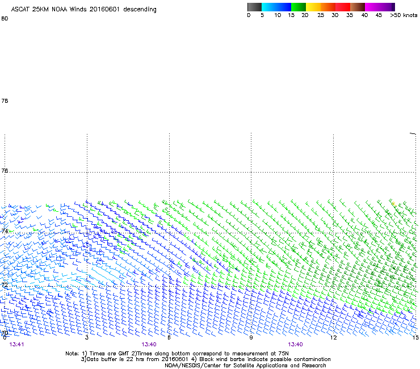This screenshot has width=420, height=369.
Task: Click the legend label '35' under the color bar
Action: (350, 15)
